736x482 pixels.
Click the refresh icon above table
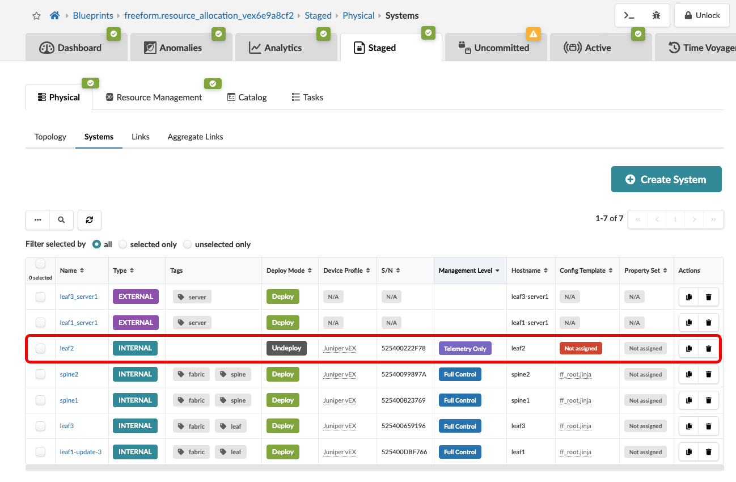pyautogui.click(x=90, y=219)
